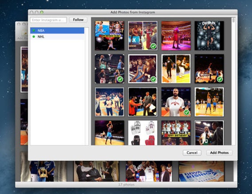Select the jerseys on white background thumbnail
The height and width of the screenshot is (194, 252).
click(143, 133)
